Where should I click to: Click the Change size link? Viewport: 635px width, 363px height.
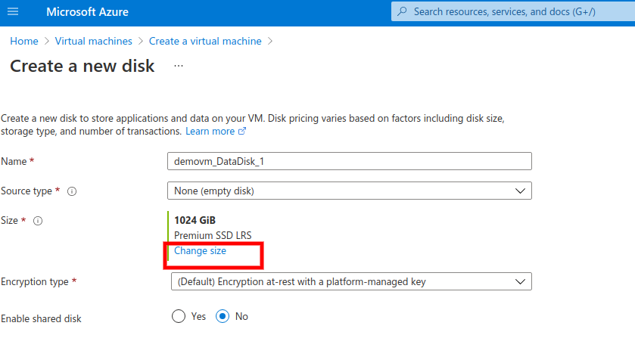[x=200, y=250]
